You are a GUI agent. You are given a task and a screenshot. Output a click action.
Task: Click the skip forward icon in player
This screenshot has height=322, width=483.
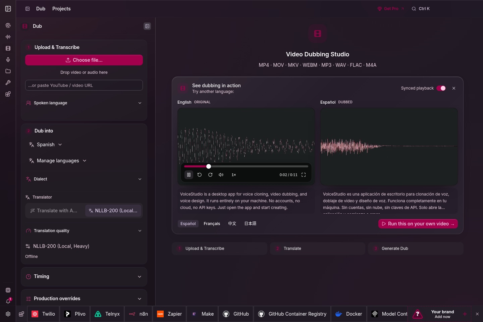(x=210, y=175)
